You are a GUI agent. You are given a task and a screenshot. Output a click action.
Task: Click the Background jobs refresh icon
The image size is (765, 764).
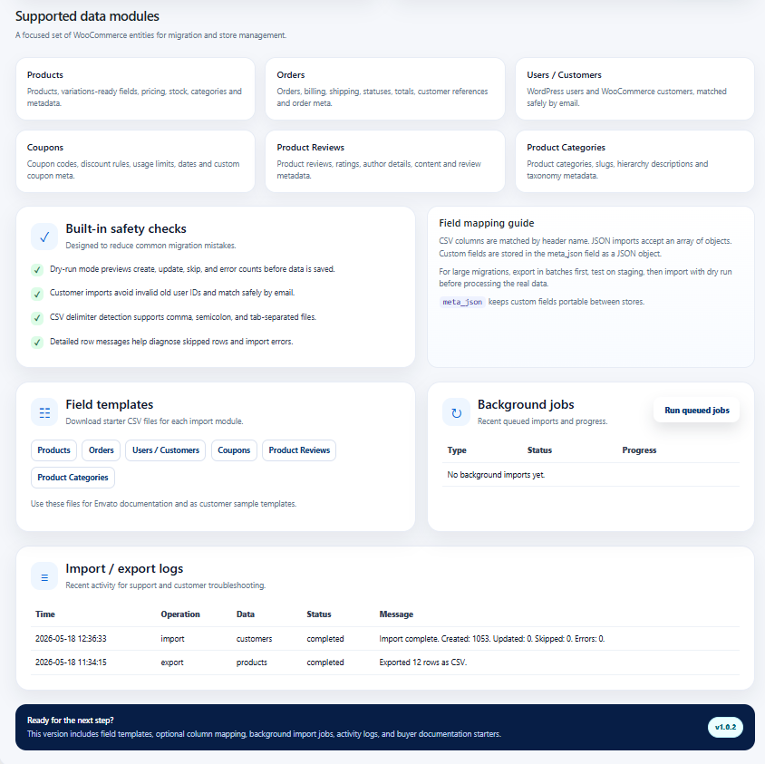pos(456,412)
